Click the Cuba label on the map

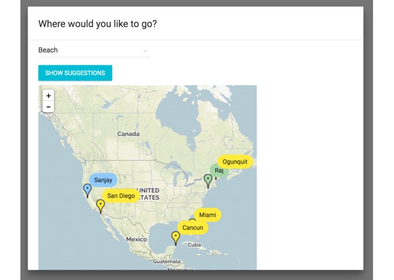[x=194, y=245]
